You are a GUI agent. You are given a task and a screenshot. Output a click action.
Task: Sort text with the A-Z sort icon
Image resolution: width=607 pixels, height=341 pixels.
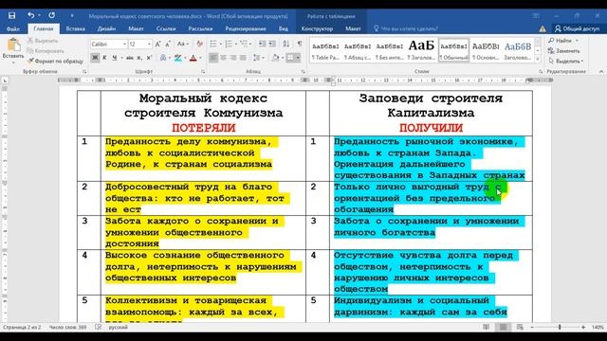click(286, 45)
